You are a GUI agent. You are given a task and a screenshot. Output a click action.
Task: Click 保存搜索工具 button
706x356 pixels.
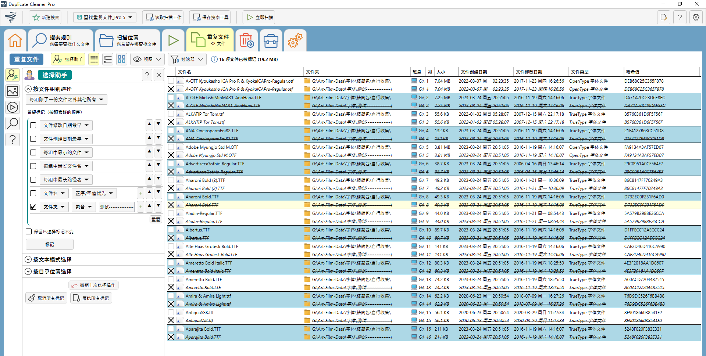tap(210, 17)
